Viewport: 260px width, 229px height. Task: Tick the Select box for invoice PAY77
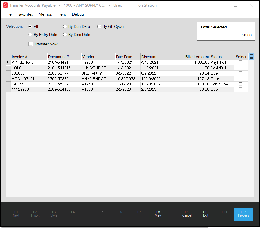click(x=241, y=84)
